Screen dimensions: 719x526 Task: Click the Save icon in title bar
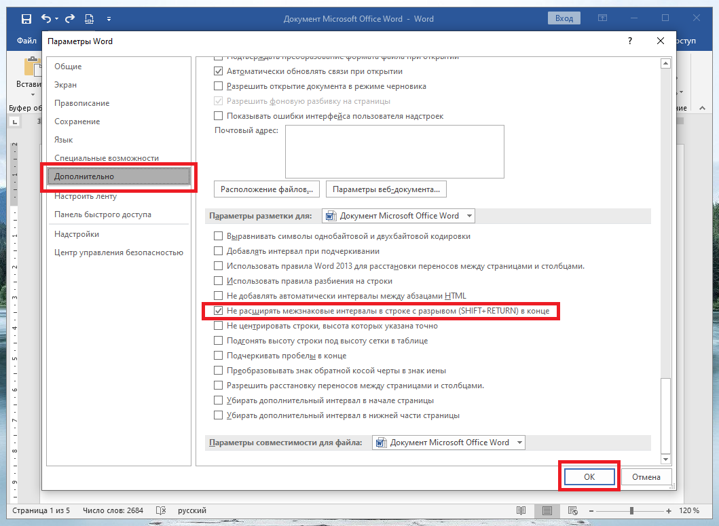pos(26,19)
